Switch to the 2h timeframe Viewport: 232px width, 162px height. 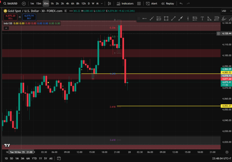57,4
